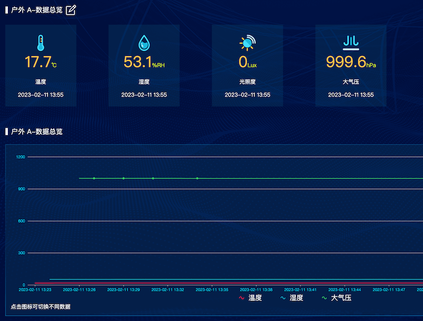Click the edit pencil icon beside 户外 A-数据总览

(x=71, y=10)
